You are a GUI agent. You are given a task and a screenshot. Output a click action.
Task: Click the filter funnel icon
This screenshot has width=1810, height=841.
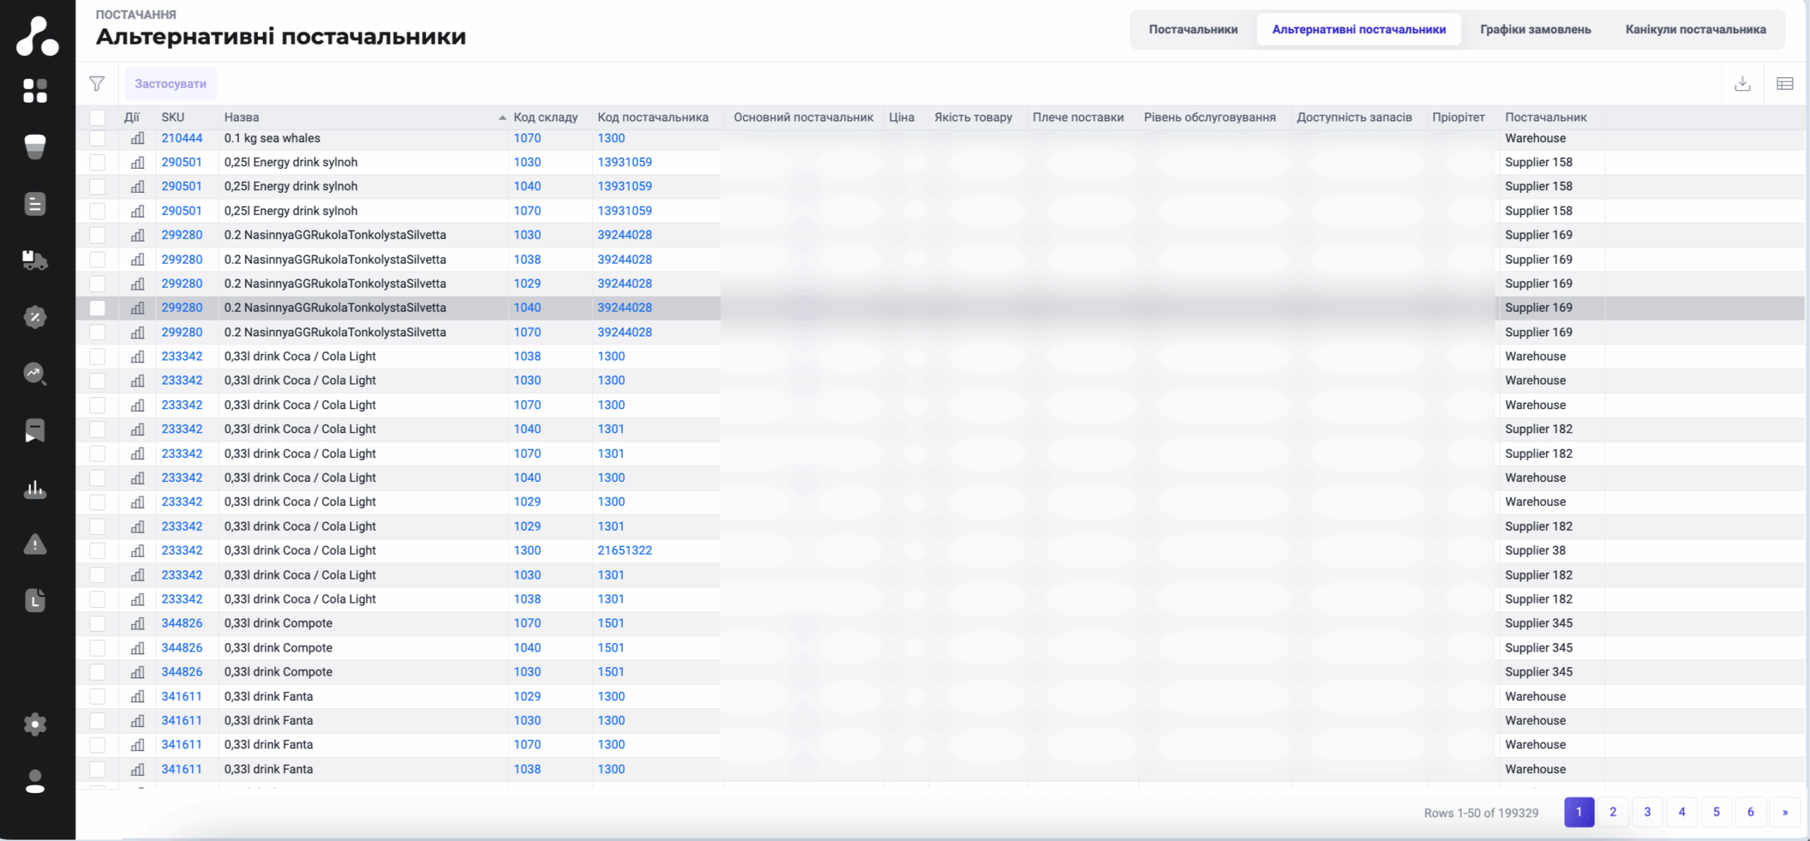tap(97, 83)
